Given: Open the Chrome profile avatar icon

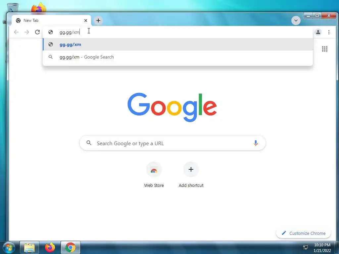Looking at the screenshot, I should point(318,32).
